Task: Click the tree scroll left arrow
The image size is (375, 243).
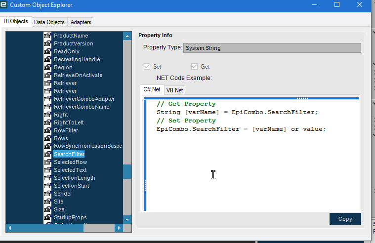Action: (10, 228)
